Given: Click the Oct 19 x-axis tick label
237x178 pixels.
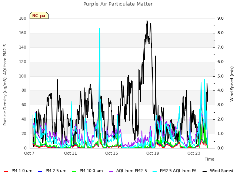Looking at the screenshot, I should pos(153,153).
